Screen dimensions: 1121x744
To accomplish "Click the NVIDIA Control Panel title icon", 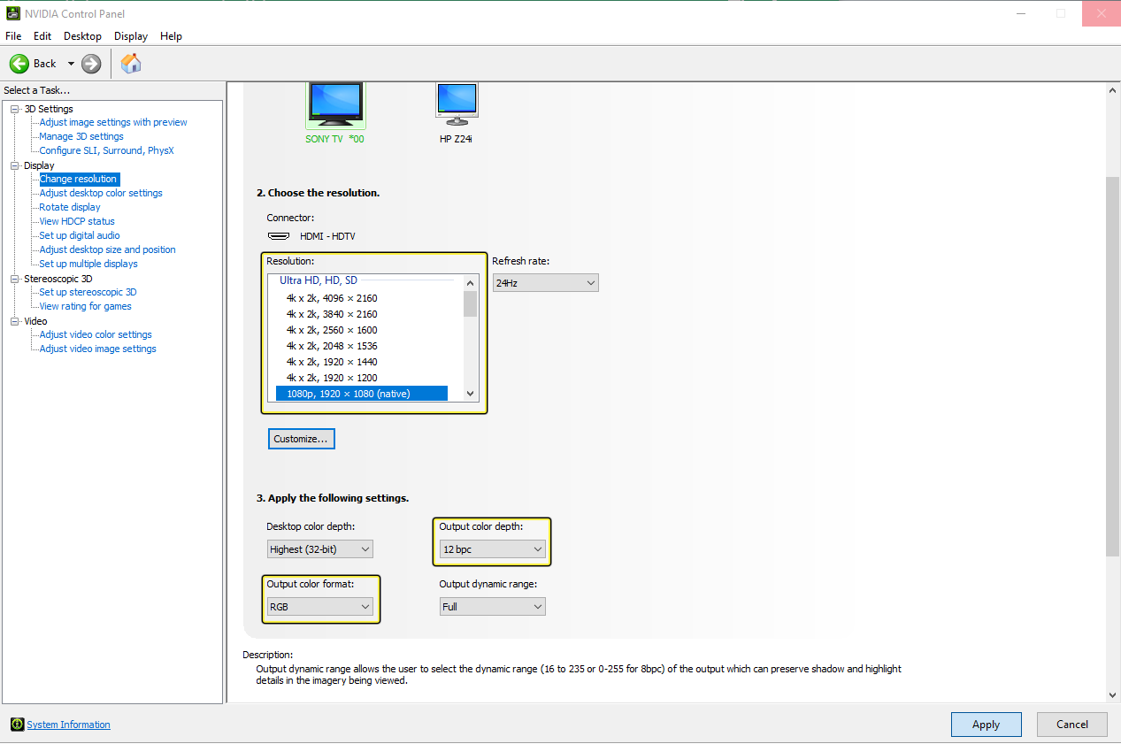I will coord(13,13).
